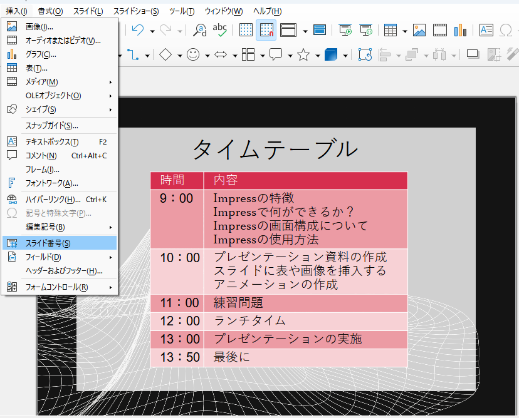
Task: Expand the シェイプ(S) submenu
Action: point(60,110)
